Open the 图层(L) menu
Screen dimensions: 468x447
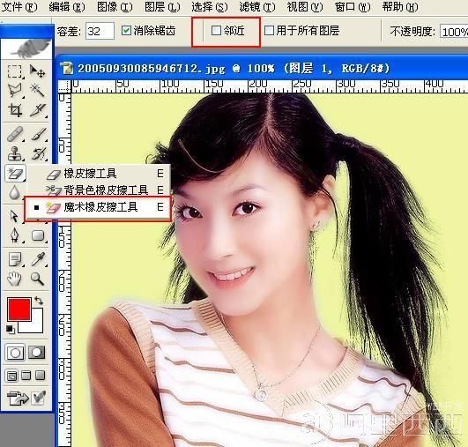(x=162, y=7)
